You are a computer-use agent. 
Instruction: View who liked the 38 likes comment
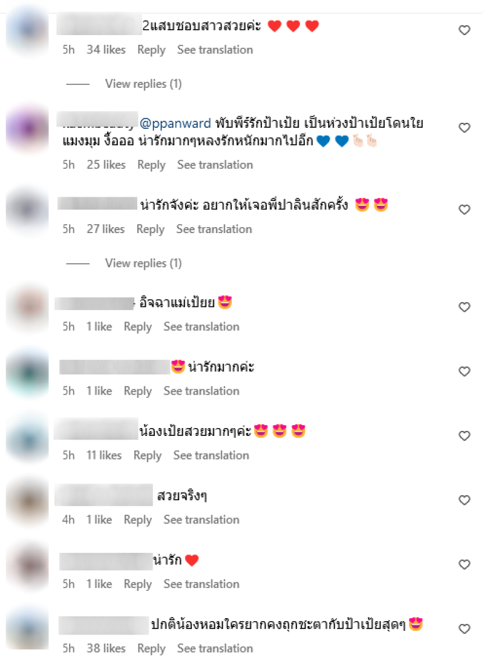tap(106, 648)
